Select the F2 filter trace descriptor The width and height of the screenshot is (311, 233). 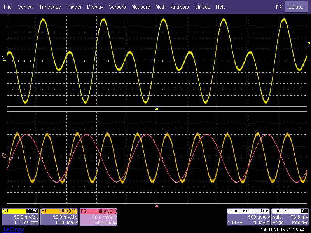[x=98, y=217]
